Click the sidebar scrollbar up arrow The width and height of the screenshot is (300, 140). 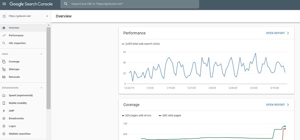48,25
